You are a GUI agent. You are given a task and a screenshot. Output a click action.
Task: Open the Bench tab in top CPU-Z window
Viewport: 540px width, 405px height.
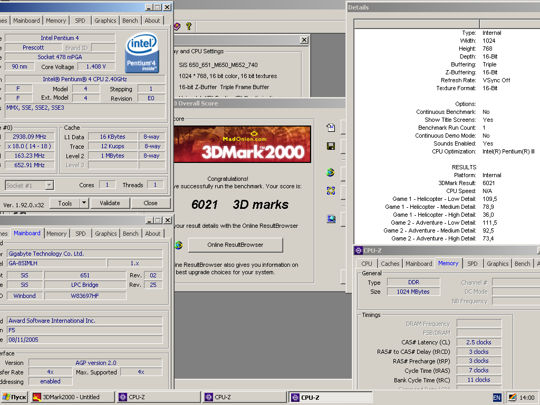point(130,21)
